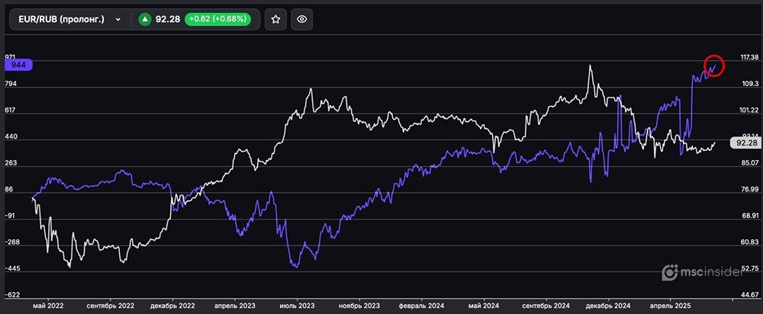
Task: Click the purple 944 left axis label
Action: tap(18, 66)
